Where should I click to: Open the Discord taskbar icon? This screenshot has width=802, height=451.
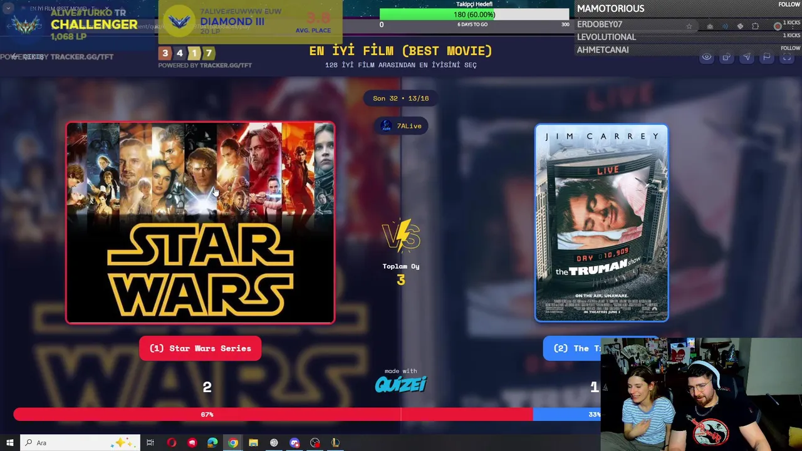294,443
